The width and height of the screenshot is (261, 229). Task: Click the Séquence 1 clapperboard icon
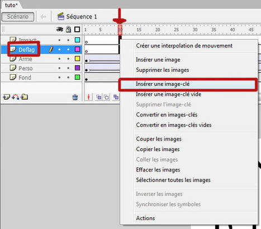click(x=61, y=16)
